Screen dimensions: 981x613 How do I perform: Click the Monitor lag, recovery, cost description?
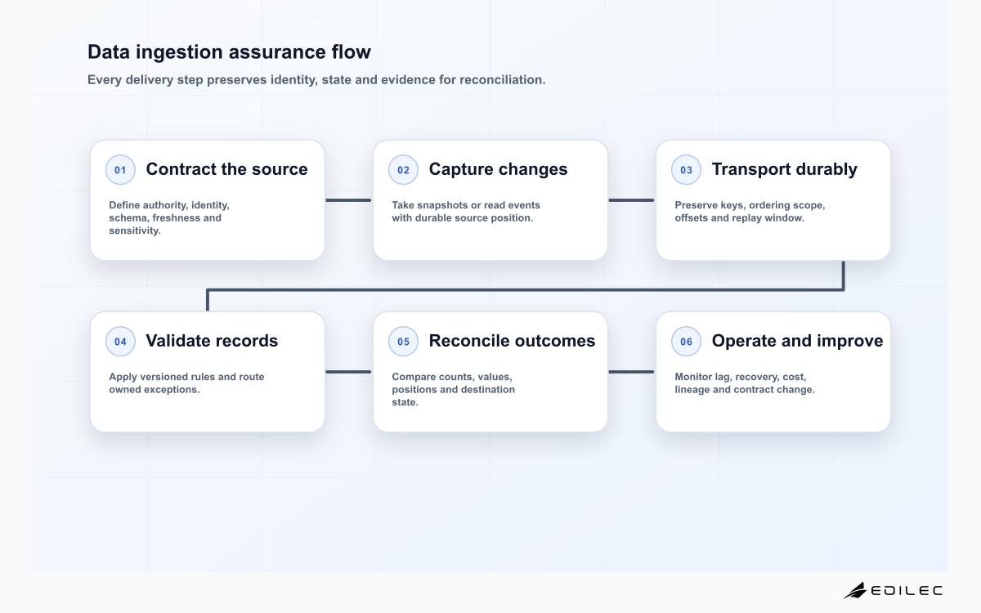(745, 383)
